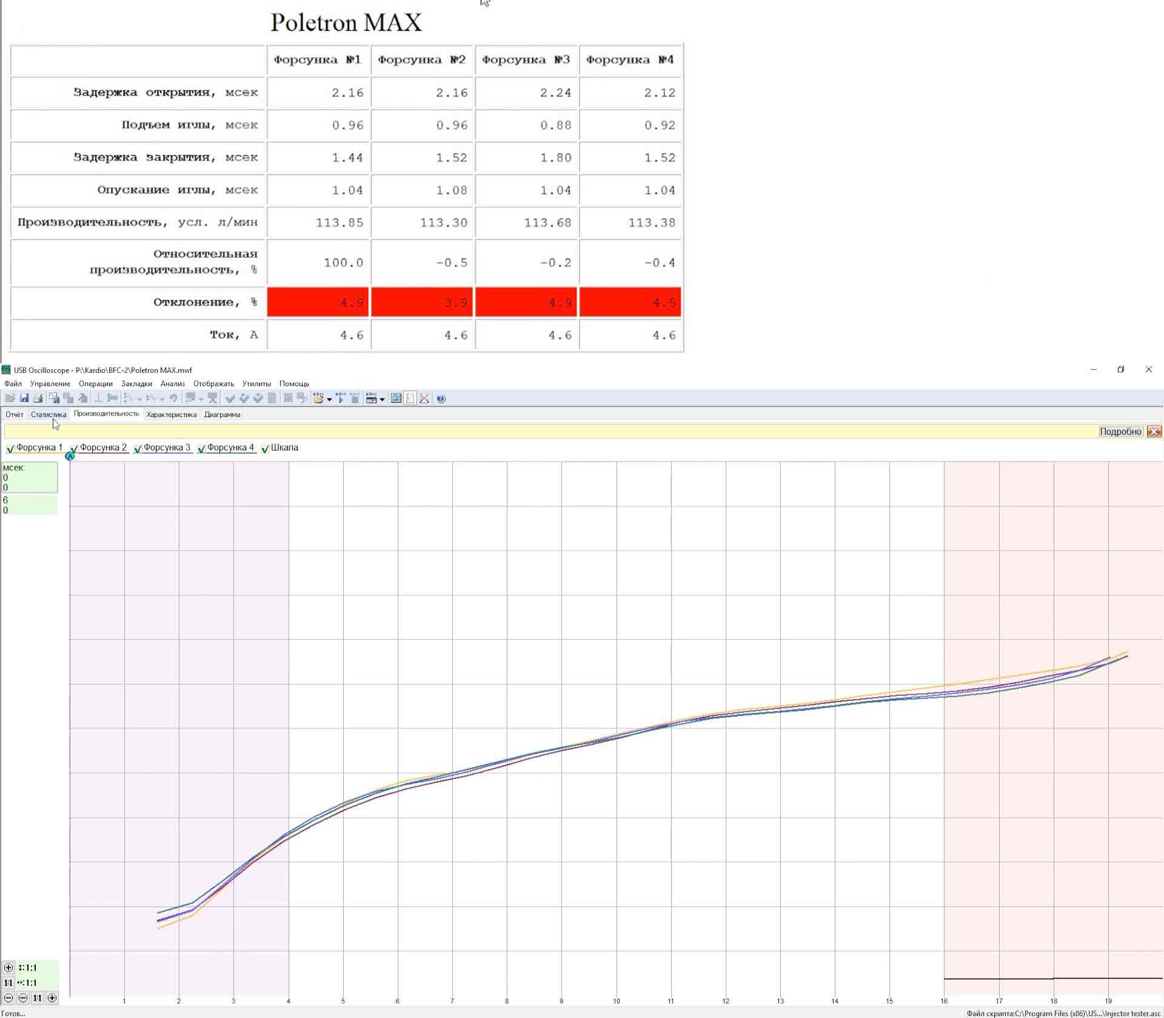Click the 2.24 opening delay value

(555, 93)
